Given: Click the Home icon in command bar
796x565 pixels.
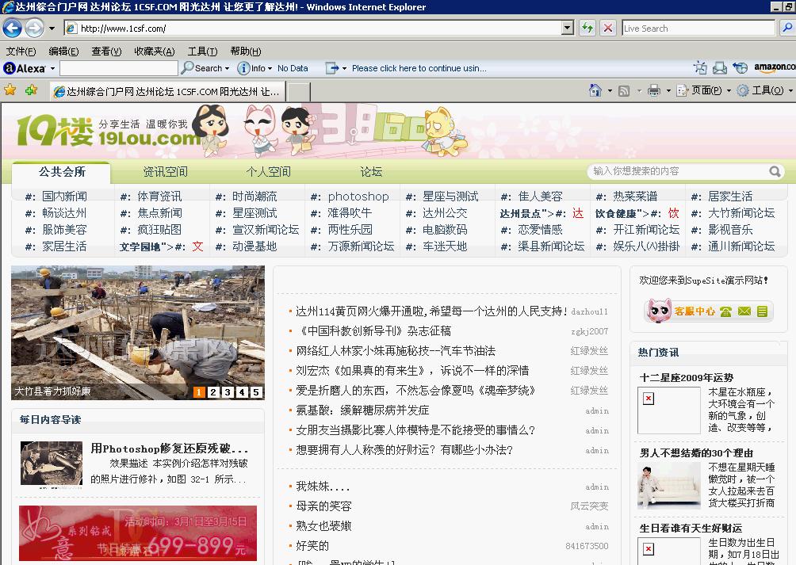Looking at the screenshot, I should (x=595, y=90).
